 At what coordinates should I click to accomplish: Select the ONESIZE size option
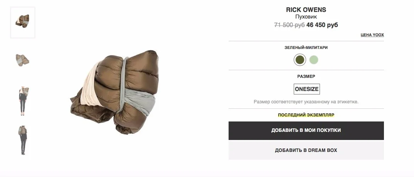click(306, 89)
